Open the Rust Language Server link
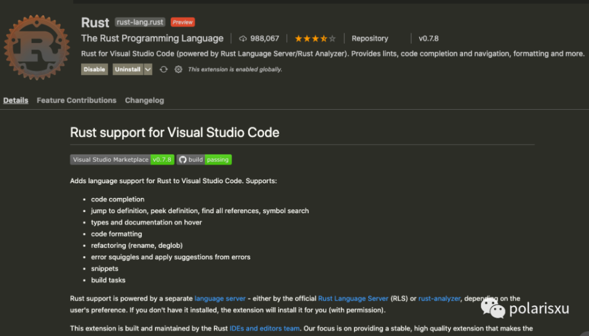This screenshot has height=336, width=589. 353,298
